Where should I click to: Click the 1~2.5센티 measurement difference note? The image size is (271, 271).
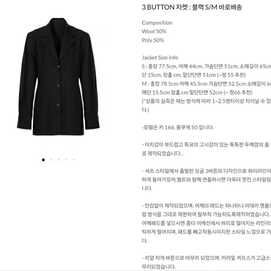point(206,105)
